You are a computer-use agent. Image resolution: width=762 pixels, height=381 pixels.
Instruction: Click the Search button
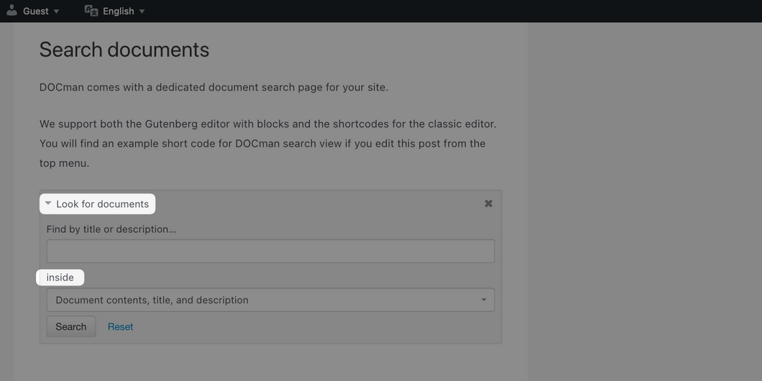71,326
